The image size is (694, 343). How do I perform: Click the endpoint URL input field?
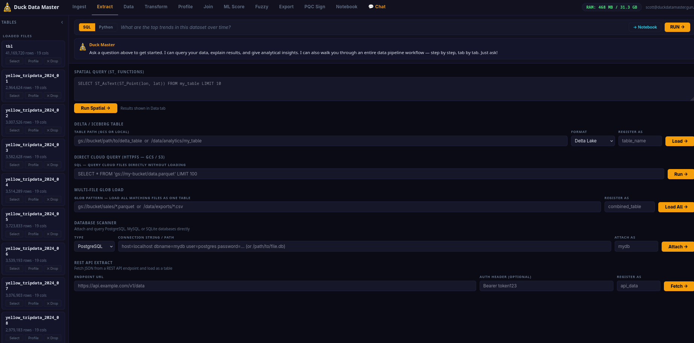click(x=275, y=286)
